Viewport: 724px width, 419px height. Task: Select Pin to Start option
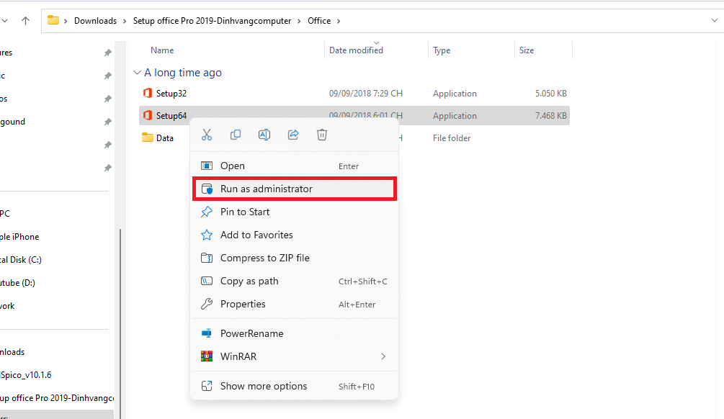pyautogui.click(x=245, y=212)
